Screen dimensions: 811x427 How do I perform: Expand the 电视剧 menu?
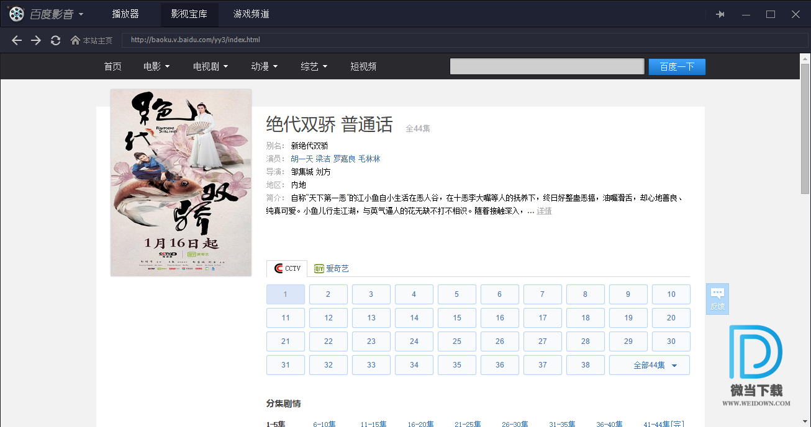tap(211, 66)
